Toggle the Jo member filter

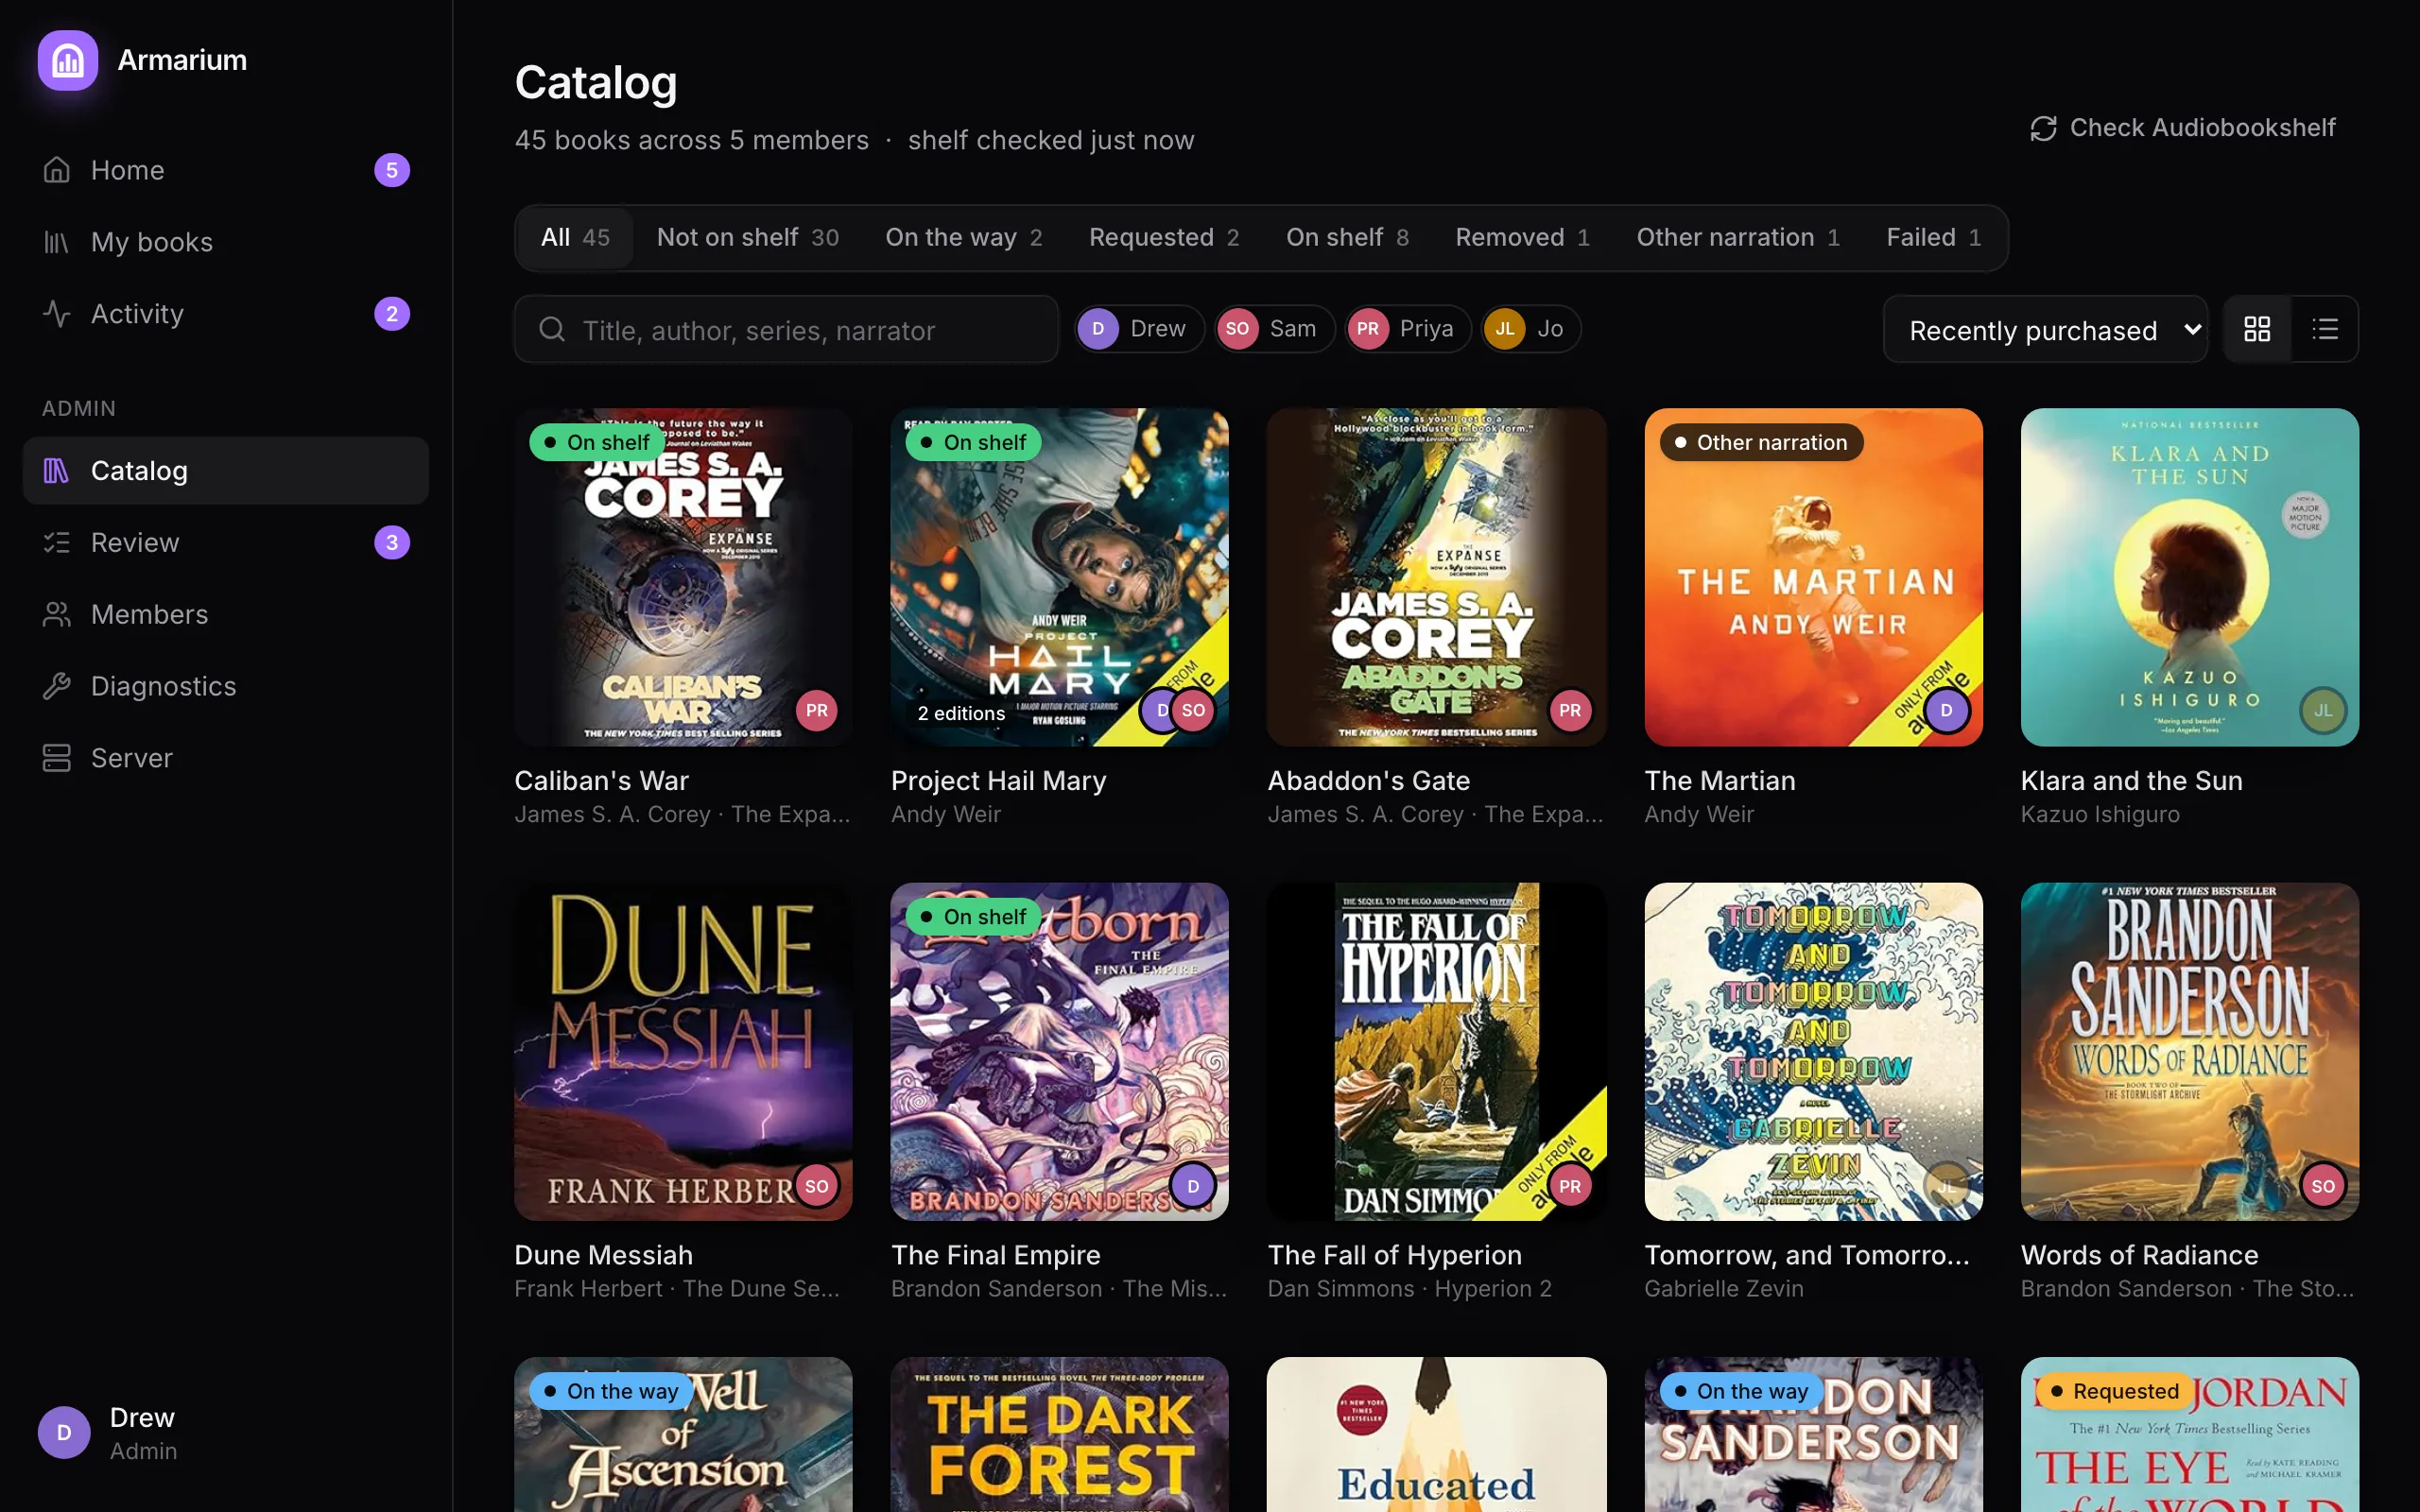tap(1530, 329)
